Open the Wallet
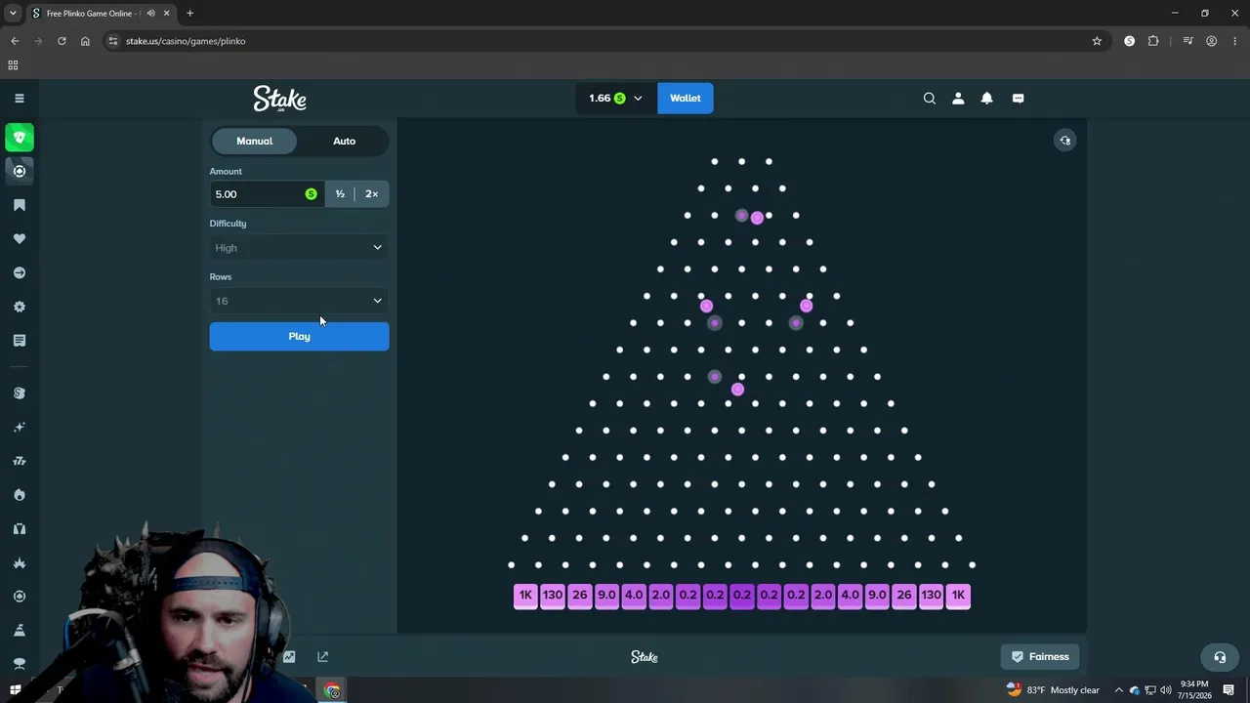This screenshot has width=1250, height=703. 686,98
